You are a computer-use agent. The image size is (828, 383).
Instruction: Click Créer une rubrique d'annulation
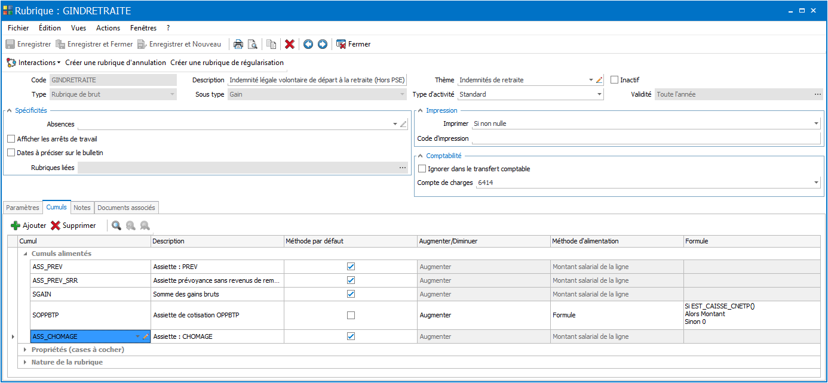115,63
